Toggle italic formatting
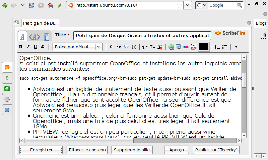 [28, 47]
